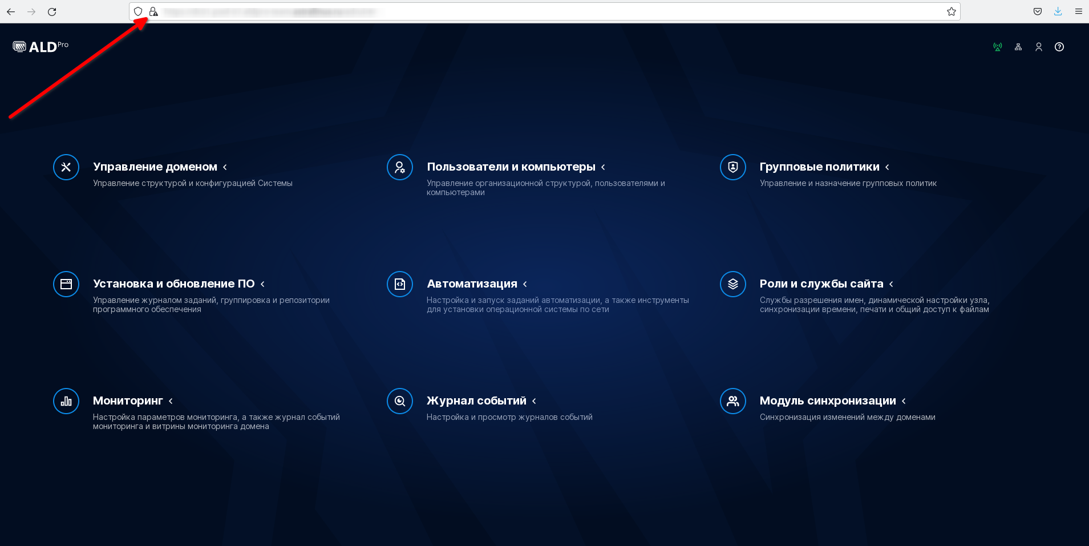
Task: Click the Domain Management wrench icon
Action: tap(66, 167)
